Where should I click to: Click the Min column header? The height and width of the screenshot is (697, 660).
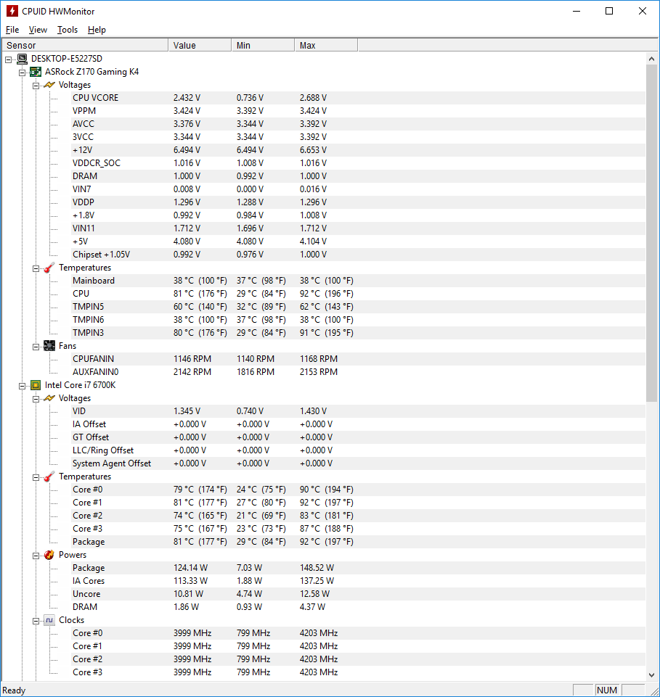point(263,46)
